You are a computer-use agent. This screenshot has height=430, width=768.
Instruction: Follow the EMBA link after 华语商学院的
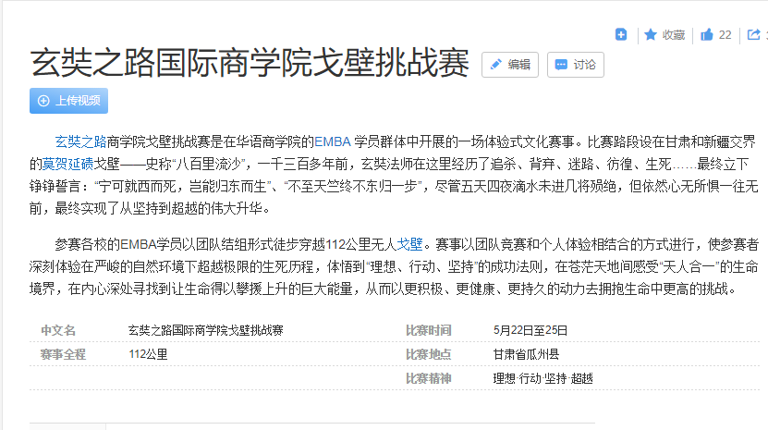click(x=333, y=142)
